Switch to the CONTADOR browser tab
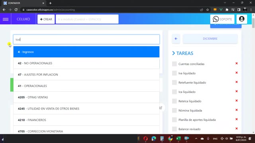255x143 pixels. (24, 3)
